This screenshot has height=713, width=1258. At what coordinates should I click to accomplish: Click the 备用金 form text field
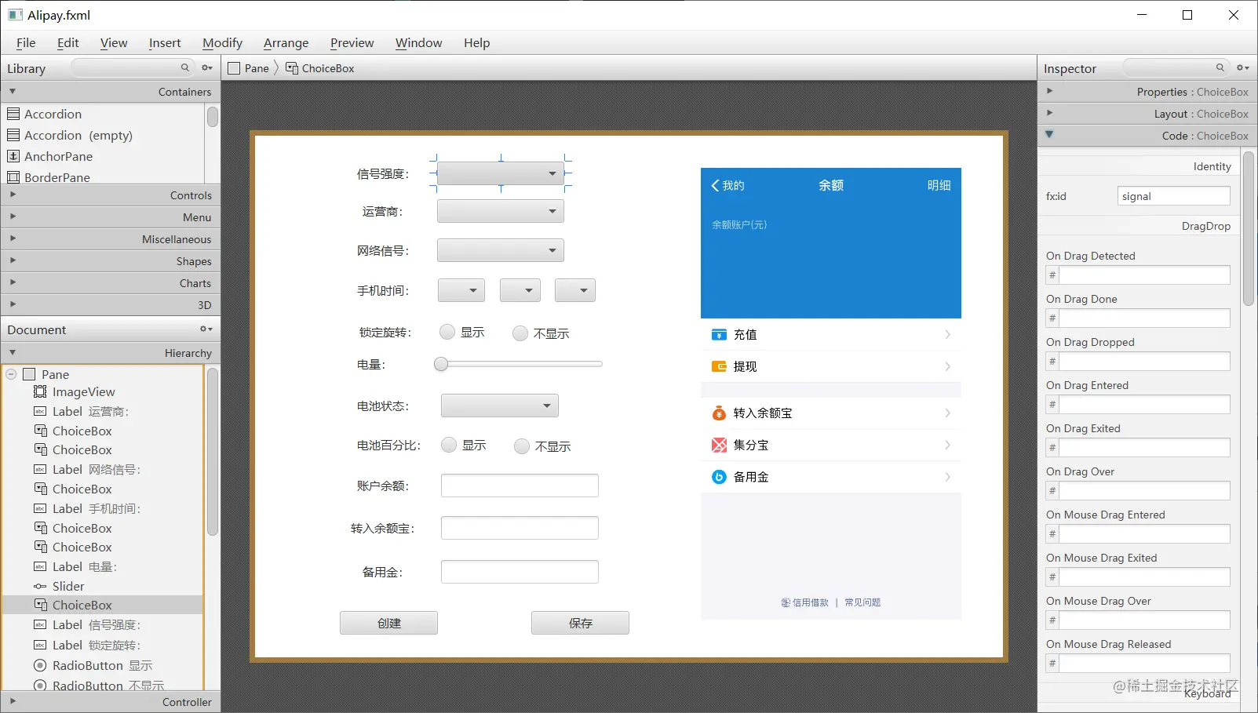pyautogui.click(x=520, y=572)
